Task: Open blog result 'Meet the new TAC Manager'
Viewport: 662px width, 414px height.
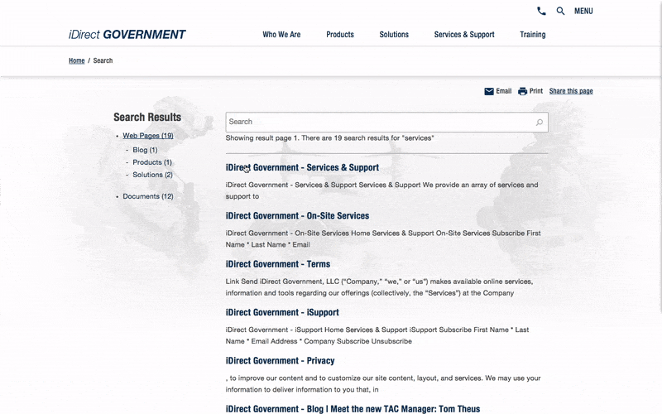Action: click(x=353, y=408)
